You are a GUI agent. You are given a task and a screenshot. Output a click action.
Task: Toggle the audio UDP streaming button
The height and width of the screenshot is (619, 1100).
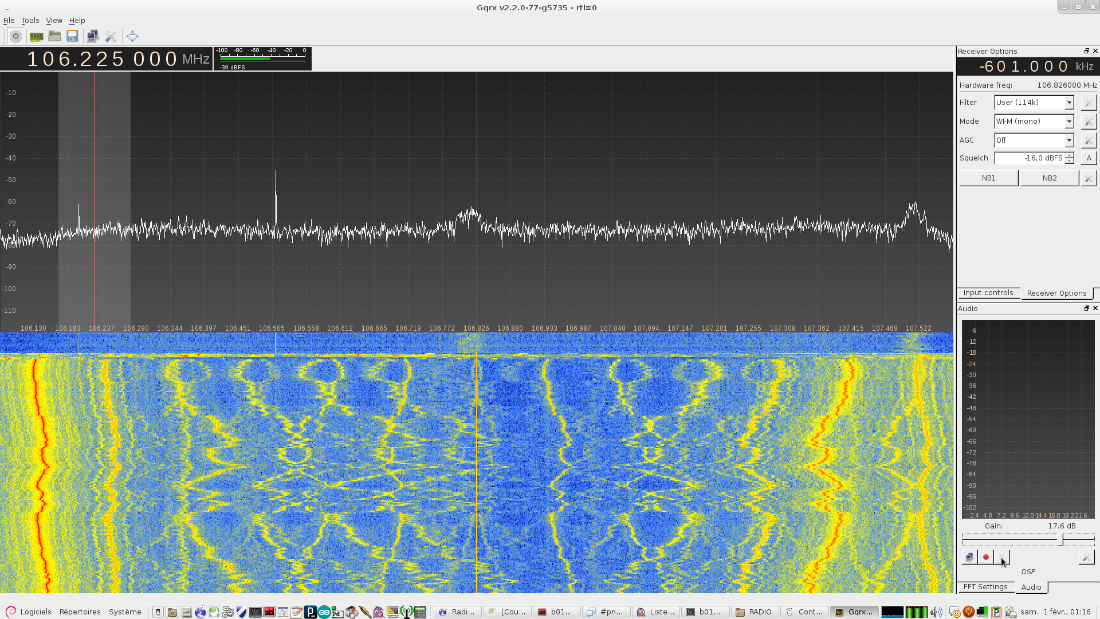(x=969, y=557)
